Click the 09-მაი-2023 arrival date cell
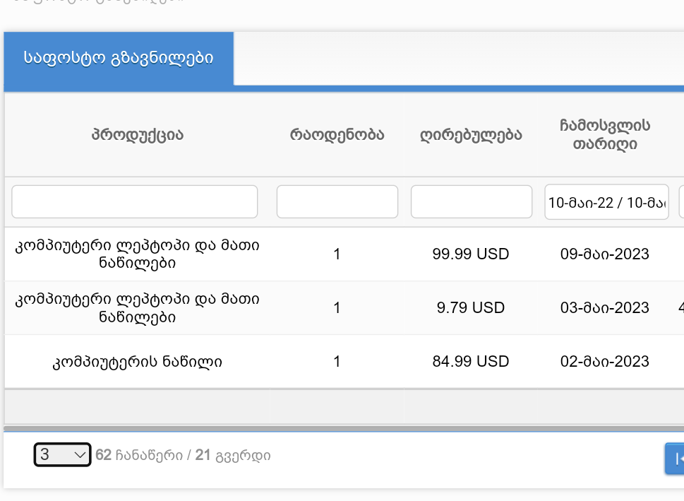 click(x=604, y=254)
